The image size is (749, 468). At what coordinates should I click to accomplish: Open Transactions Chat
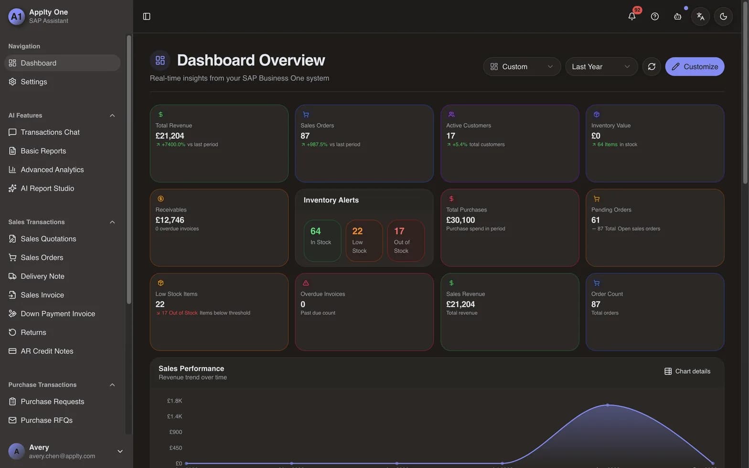pyautogui.click(x=62, y=132)
